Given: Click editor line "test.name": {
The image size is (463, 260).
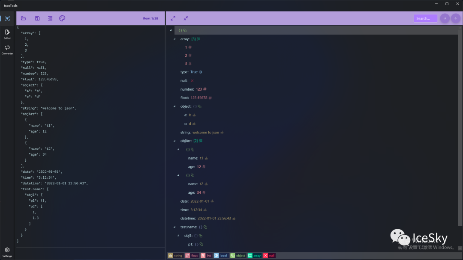Looking at the screenshot, I should (x=35, y=189).
